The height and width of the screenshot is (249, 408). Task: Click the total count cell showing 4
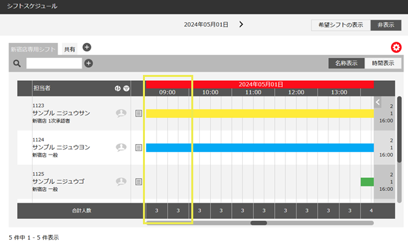pyautogui.click(x=371, y=211)
